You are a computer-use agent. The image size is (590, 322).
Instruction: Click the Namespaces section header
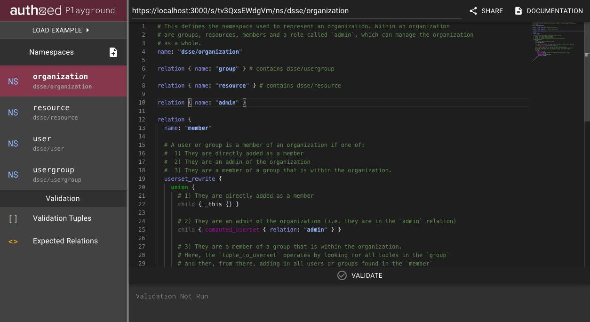[x=52, y=52]
